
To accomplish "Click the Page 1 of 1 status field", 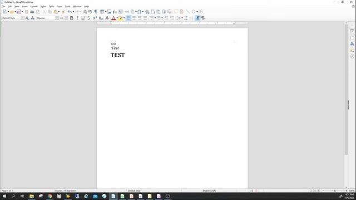I will point(7,191).
